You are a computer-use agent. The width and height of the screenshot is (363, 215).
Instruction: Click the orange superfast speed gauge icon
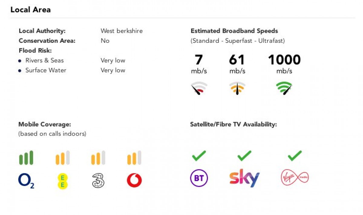(237, 88)
